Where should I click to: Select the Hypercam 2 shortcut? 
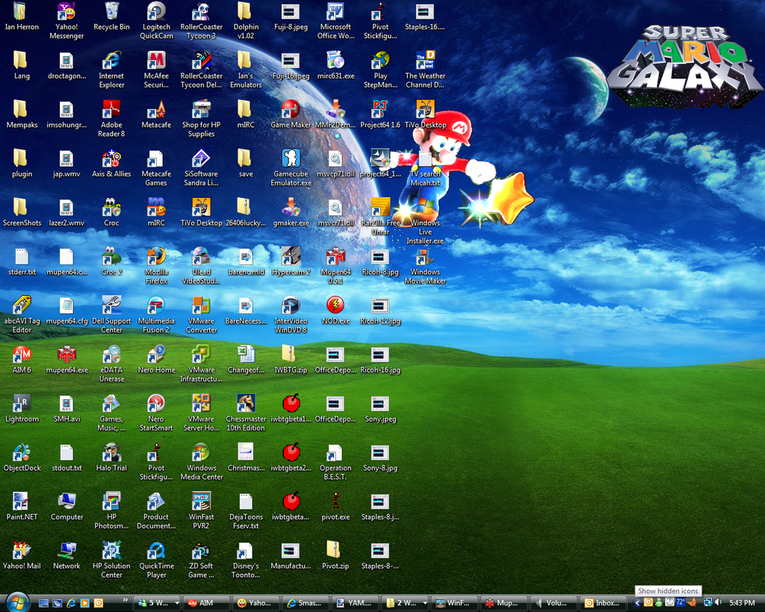291,262
